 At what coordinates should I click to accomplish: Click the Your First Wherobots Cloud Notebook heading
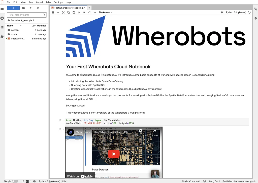108,67
